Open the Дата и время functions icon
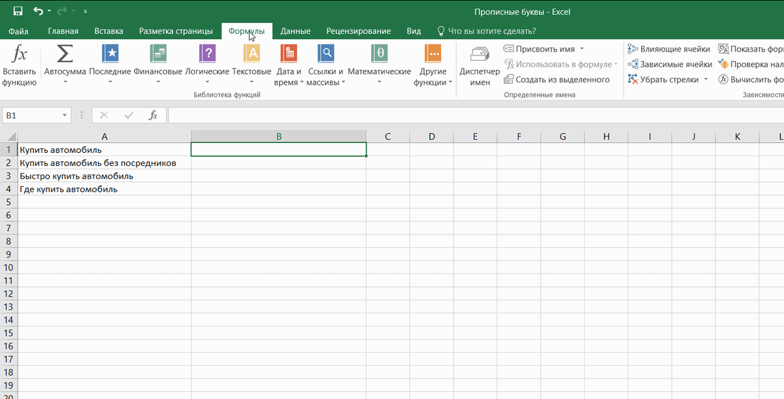784x399 pixels. tap(288, 54)
